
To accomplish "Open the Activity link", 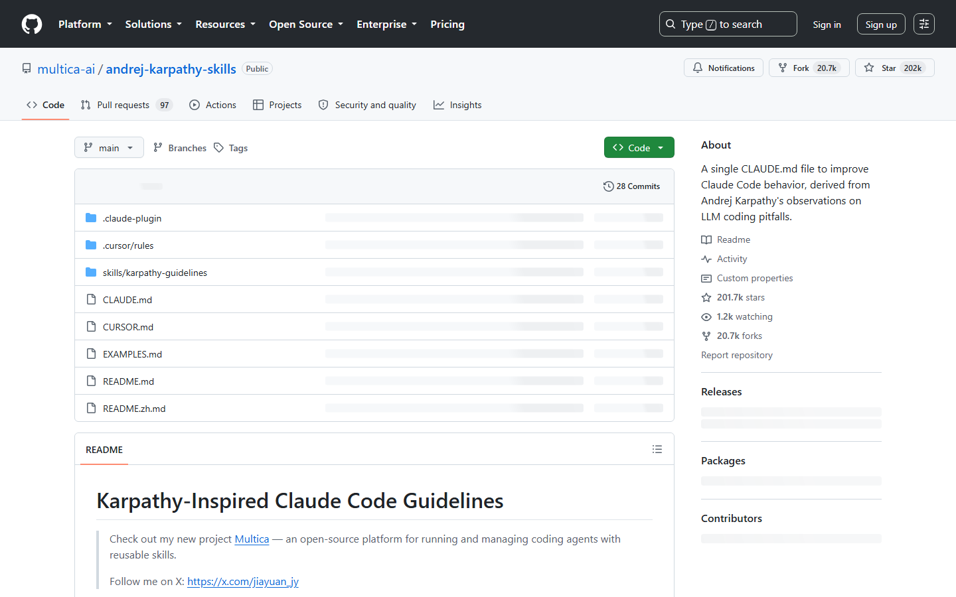I will 724,259.
